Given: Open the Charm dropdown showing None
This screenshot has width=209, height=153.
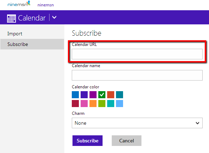Looking at the screenshot, I should pyautogui.click(x=137, y=123).
